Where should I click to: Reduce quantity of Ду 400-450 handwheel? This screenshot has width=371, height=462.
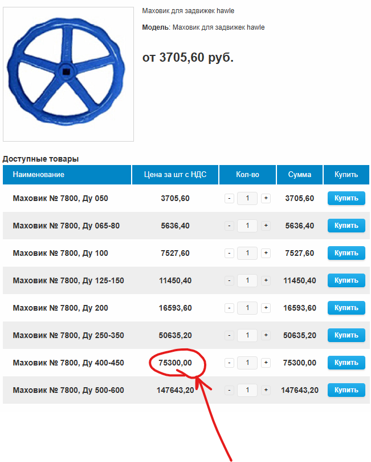coord(229,363)
